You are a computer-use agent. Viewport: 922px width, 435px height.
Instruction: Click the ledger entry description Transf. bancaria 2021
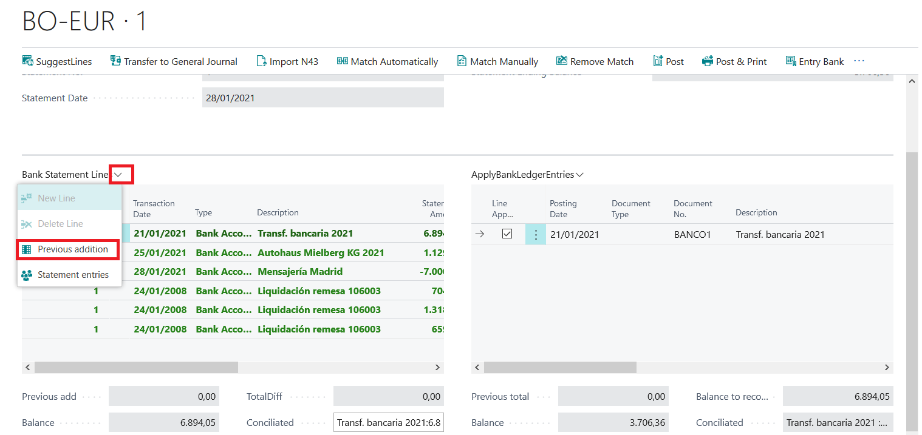[x=780, y=234]
